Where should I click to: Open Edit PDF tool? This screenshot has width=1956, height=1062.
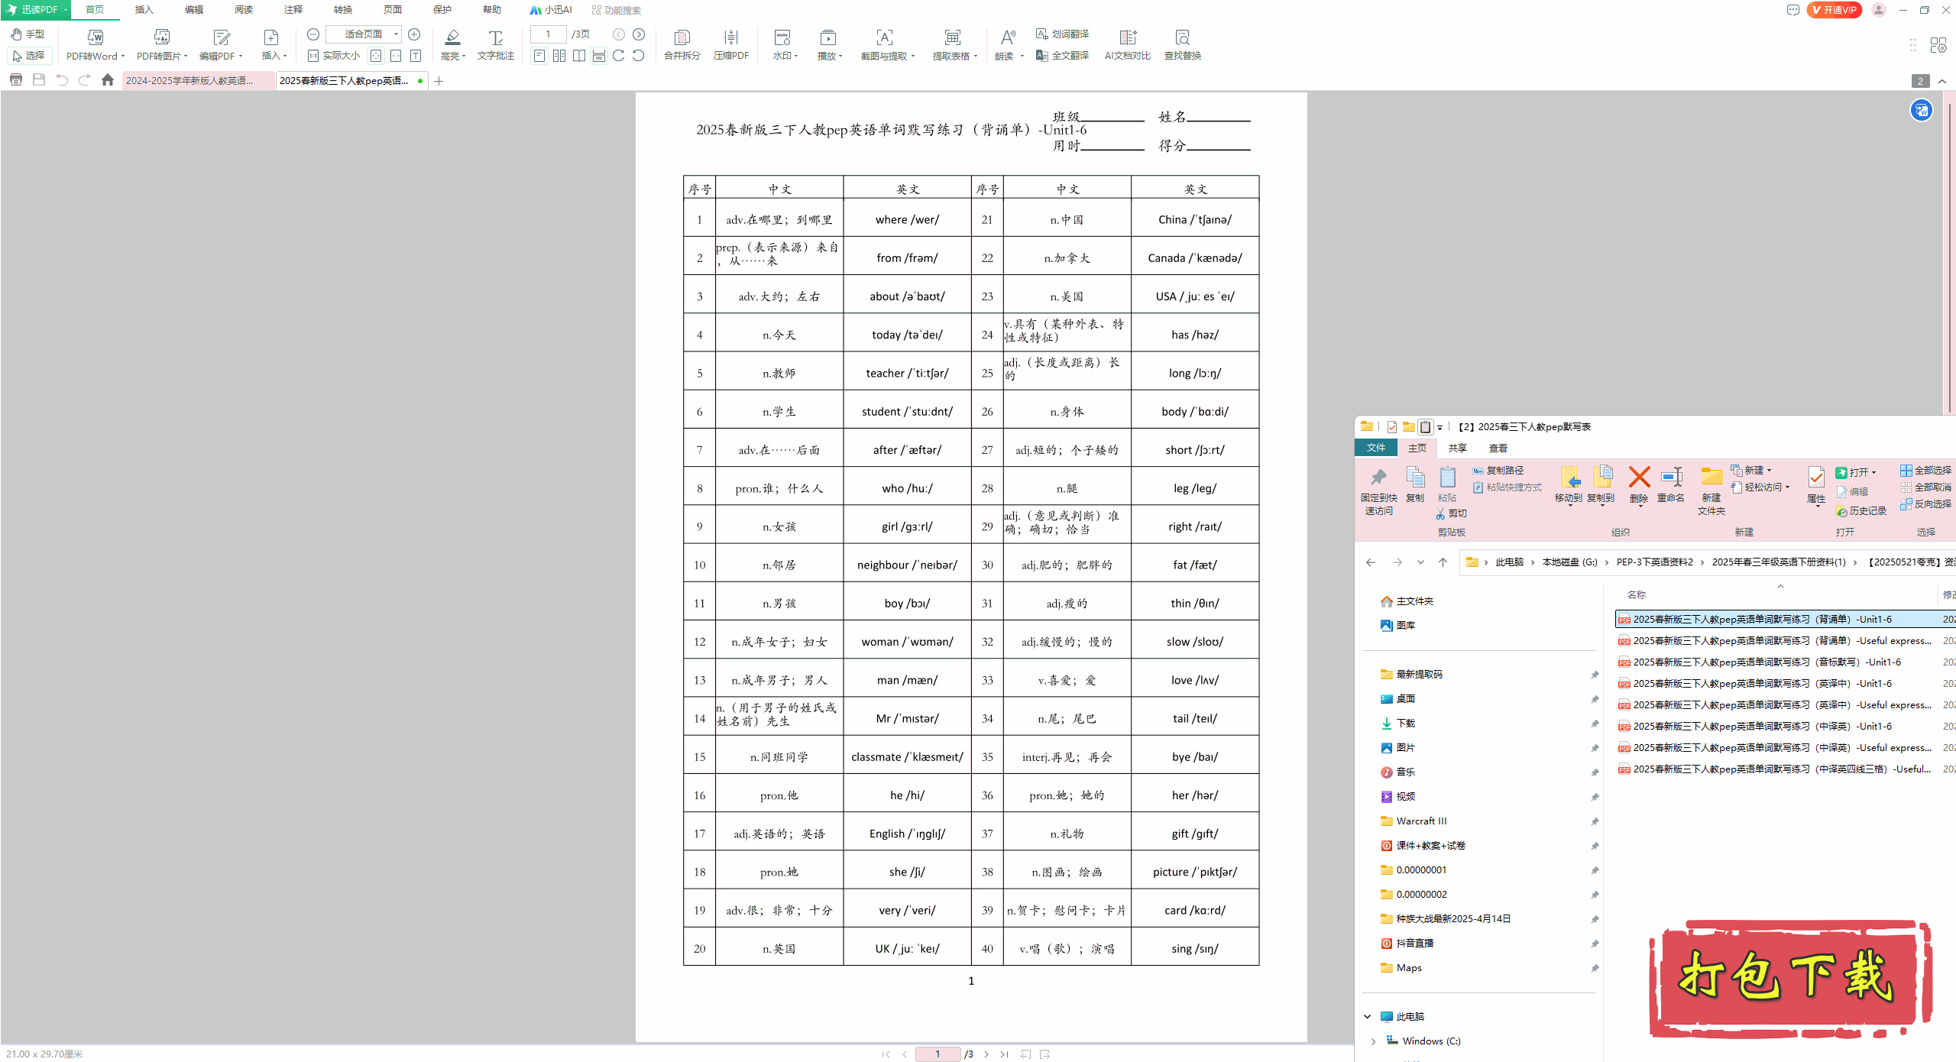(221, 44)
